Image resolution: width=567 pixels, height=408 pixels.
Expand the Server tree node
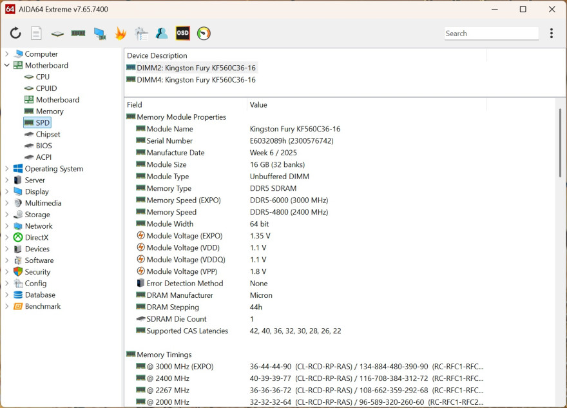(x=6, y=180)
